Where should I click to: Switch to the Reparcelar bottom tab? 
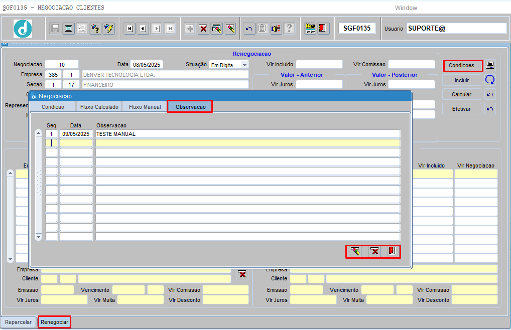click(18, 322)
